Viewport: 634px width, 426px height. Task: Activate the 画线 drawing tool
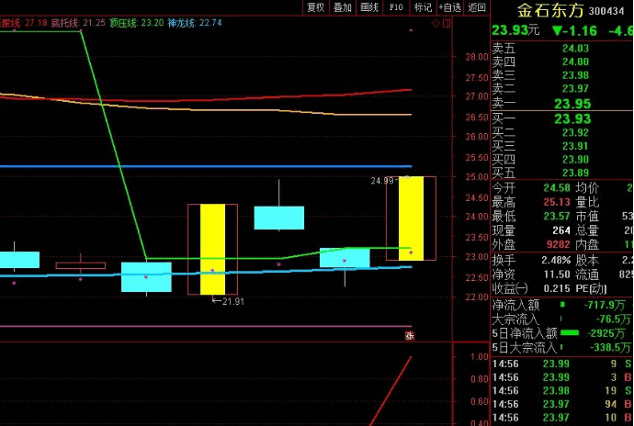tap(369, 7)
